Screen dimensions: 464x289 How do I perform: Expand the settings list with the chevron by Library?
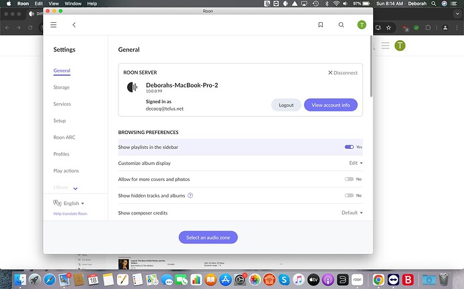pyautogui.click(x=75, y=188)
